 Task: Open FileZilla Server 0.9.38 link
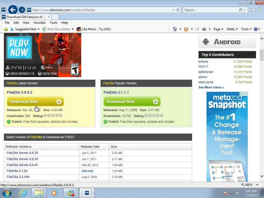point(22,153)
